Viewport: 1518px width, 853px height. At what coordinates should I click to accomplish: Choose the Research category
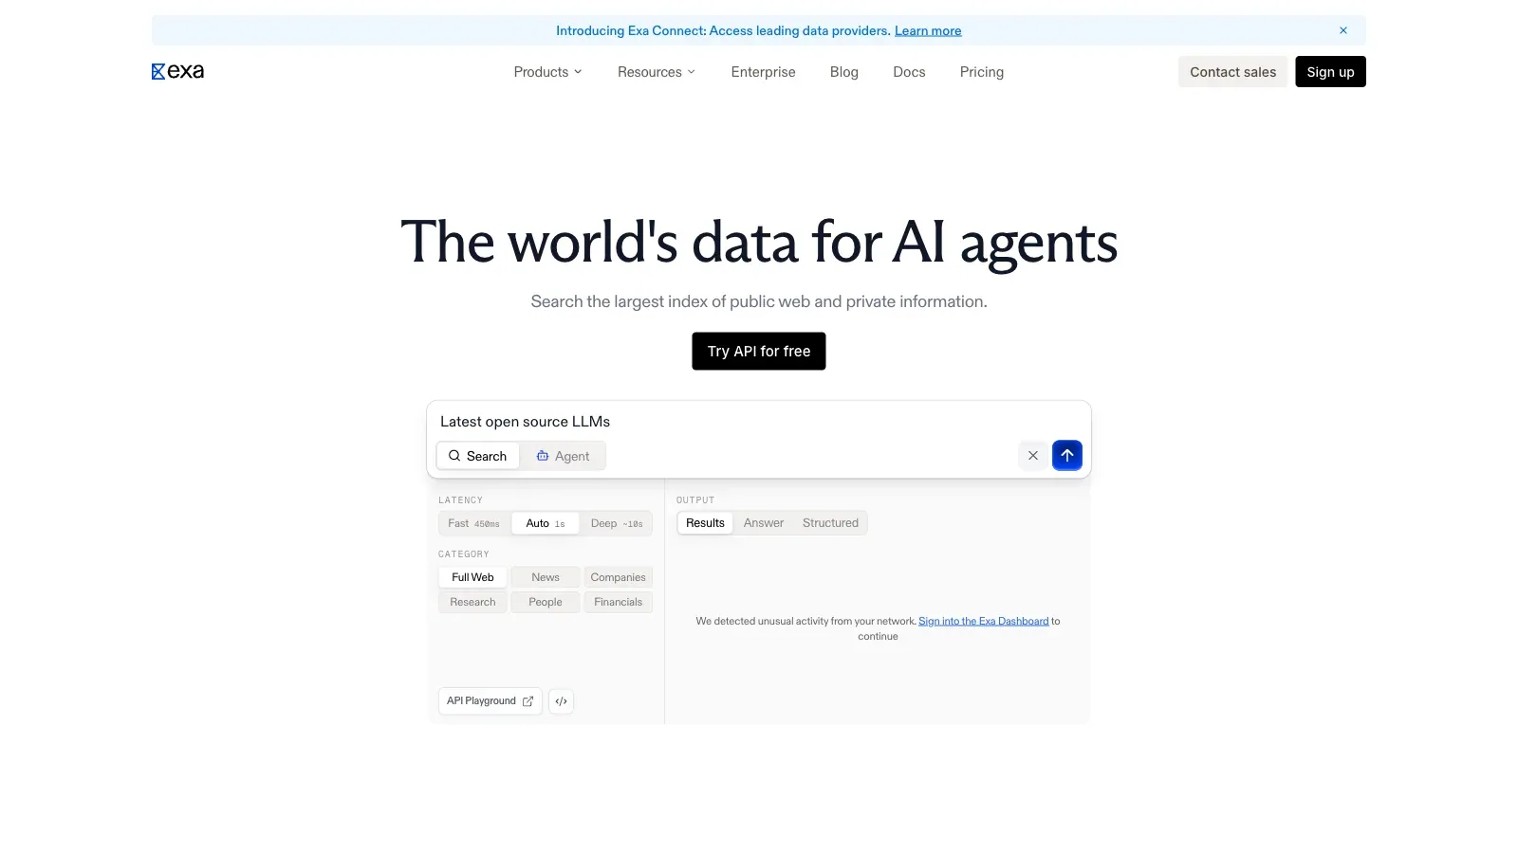pyautogui.click(x=472, y=602)
